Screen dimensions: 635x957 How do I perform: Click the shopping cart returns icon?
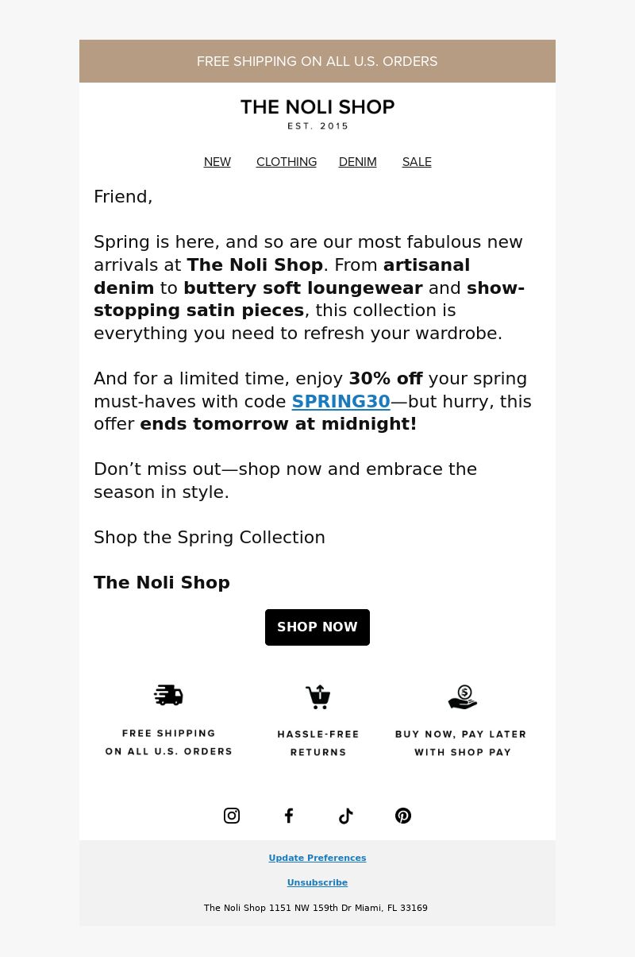(x=318, y=697)
